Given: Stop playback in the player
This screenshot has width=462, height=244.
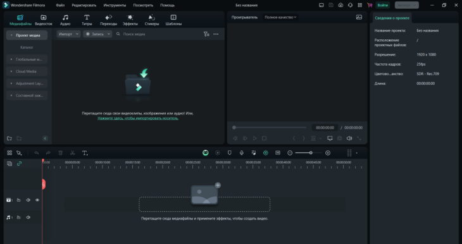Looking at the screenshot, I should [x=265, y=138].
